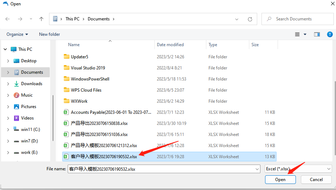
Task: Expand the File name history dropdown
Action: [x=257, y=169]
